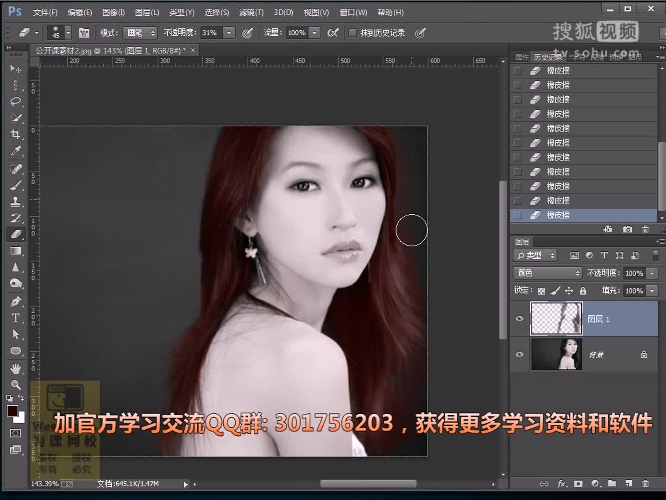Toggle history brush source for last 橡皮擦 state
Image resolution: width=666 pixels, height=500 pixels.
click(x=518, y=215)
